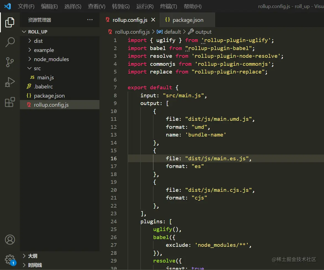Open the 查看(V) menu
324x270 pixels.
click(x=96, y=6)
